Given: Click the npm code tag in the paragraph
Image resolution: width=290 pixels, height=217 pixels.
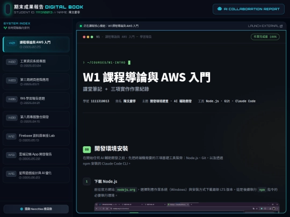Looking at the screenshot, I should (x=262, y=190).
